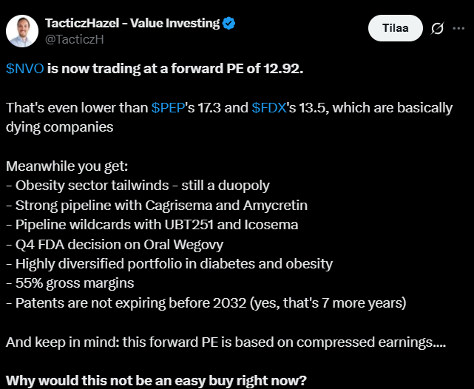Click the Cagrisema and Amycretin pipeline line

157,205
